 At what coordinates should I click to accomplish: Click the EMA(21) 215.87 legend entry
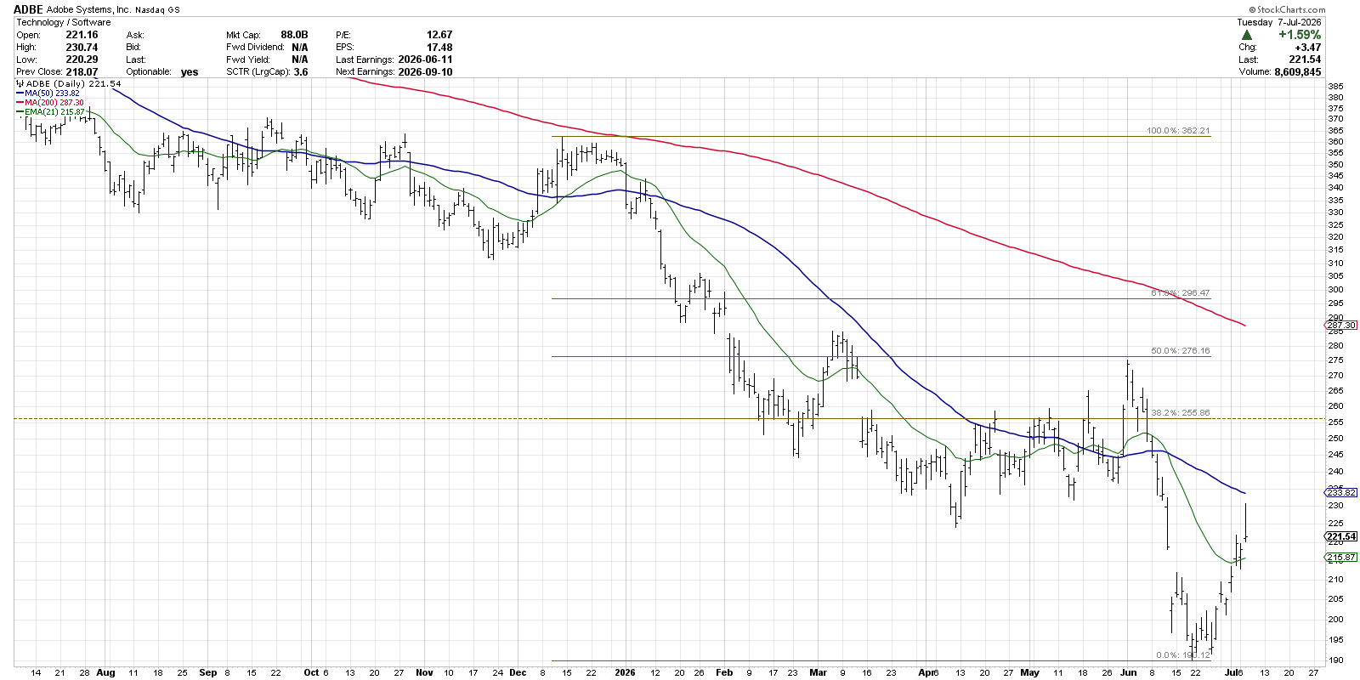point(54,112)
